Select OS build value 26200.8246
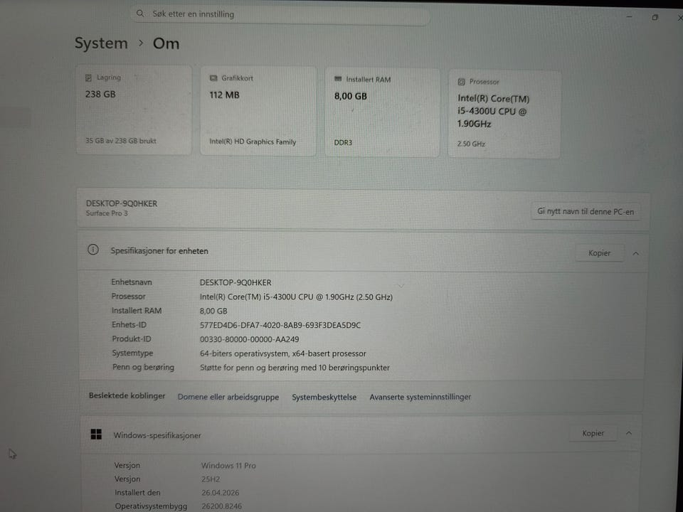The width and height of the screenshot is (683, 512). (x=221, y=506)
